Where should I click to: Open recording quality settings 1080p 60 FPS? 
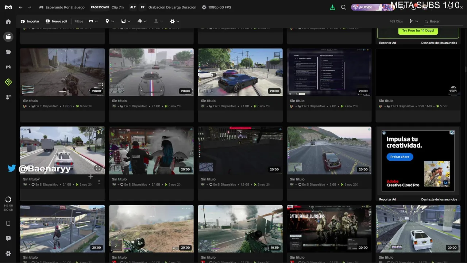(x=216, y=7)
